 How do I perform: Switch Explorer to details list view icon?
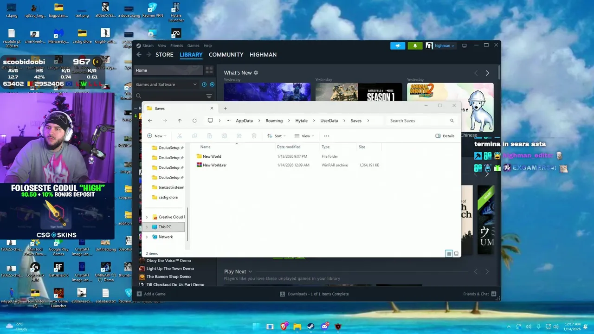click(x=449, y=253)
